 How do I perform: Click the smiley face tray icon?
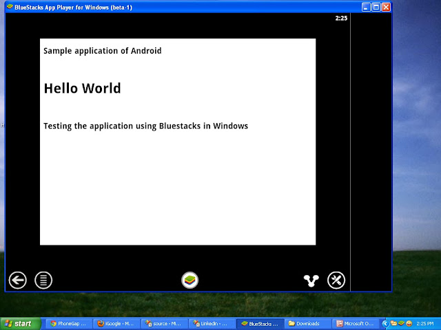point(409,324)
